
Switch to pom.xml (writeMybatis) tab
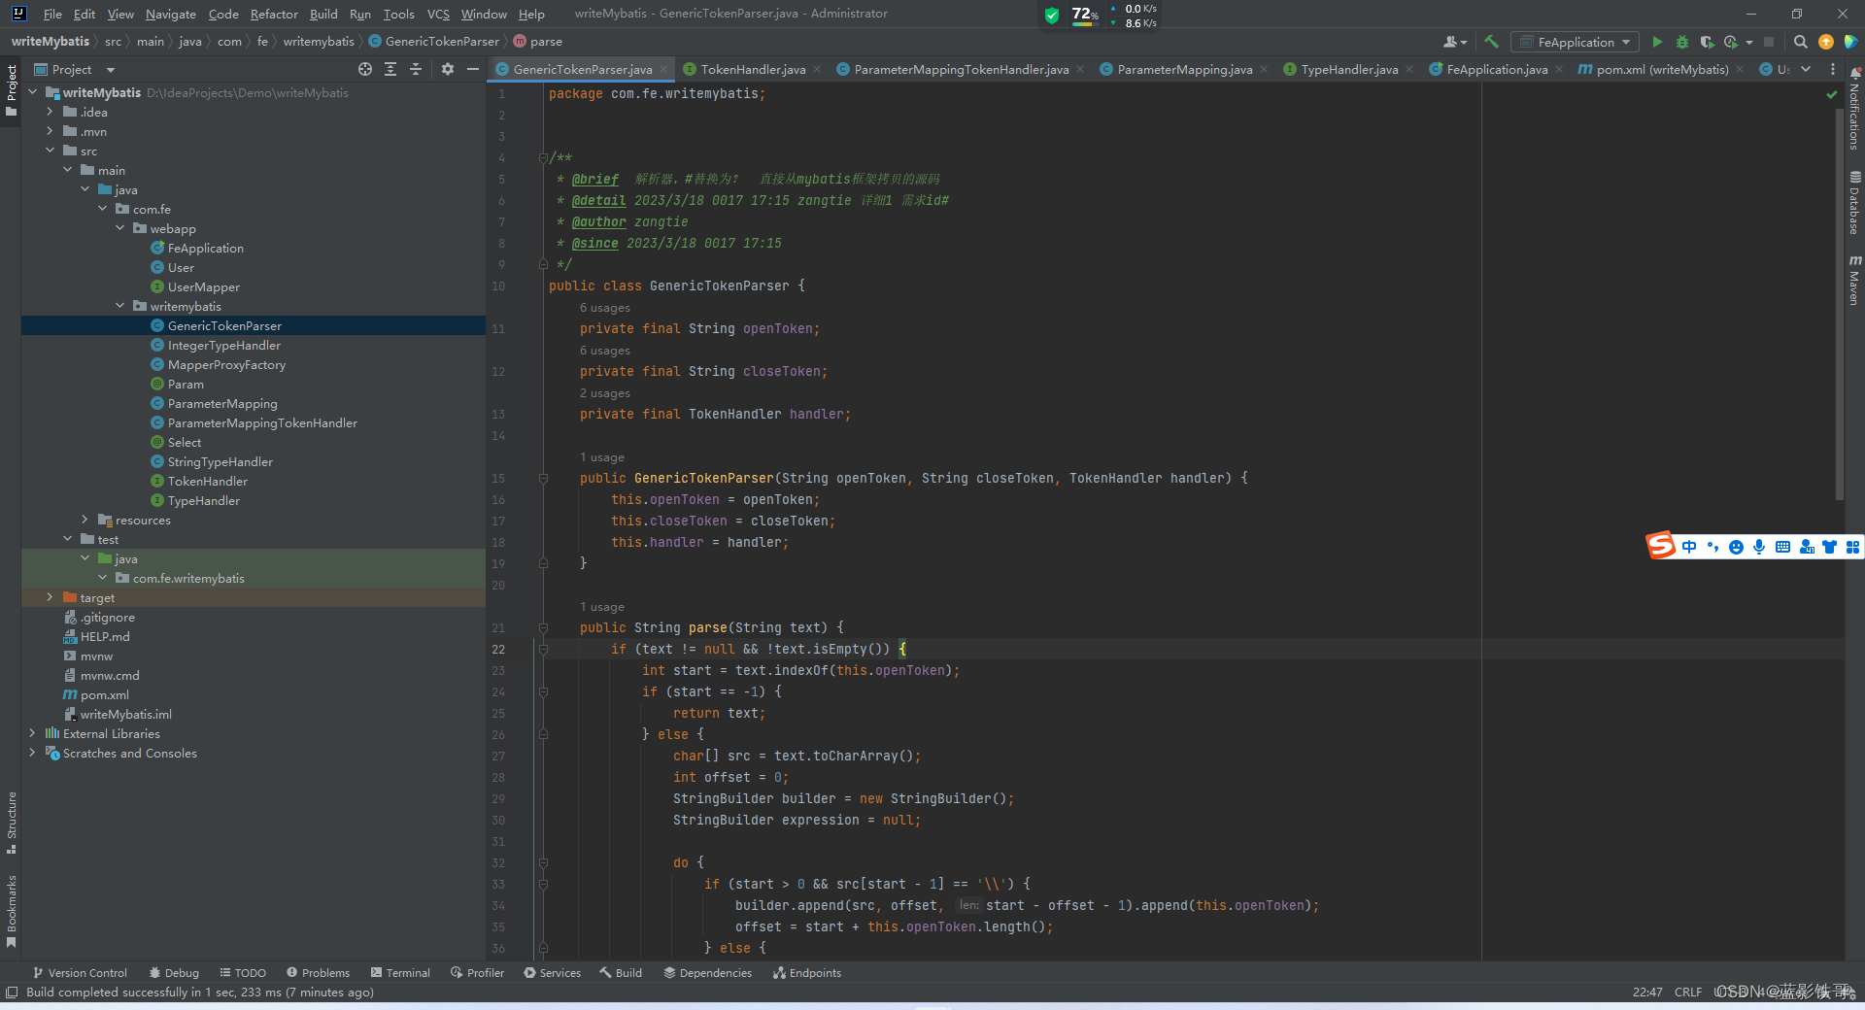1662,69
